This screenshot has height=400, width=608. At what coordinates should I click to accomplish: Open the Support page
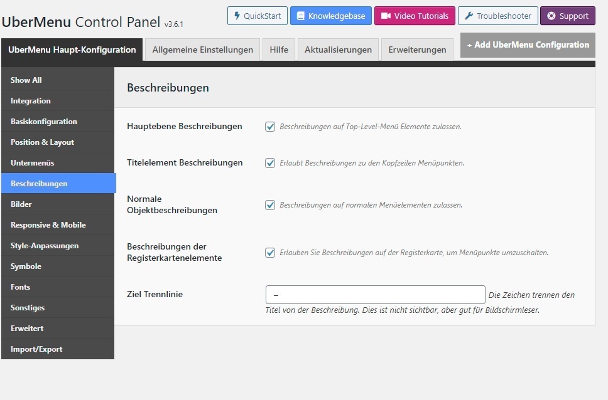(568, 16)
